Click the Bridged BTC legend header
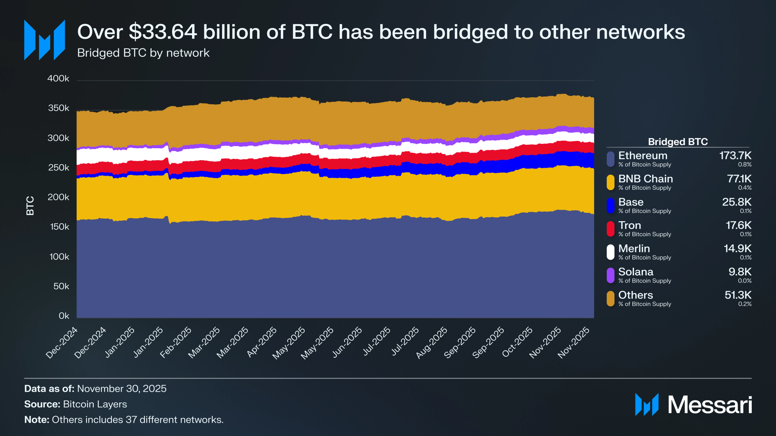776x436 pixels. pyautogui.click(x=678, y=141)
